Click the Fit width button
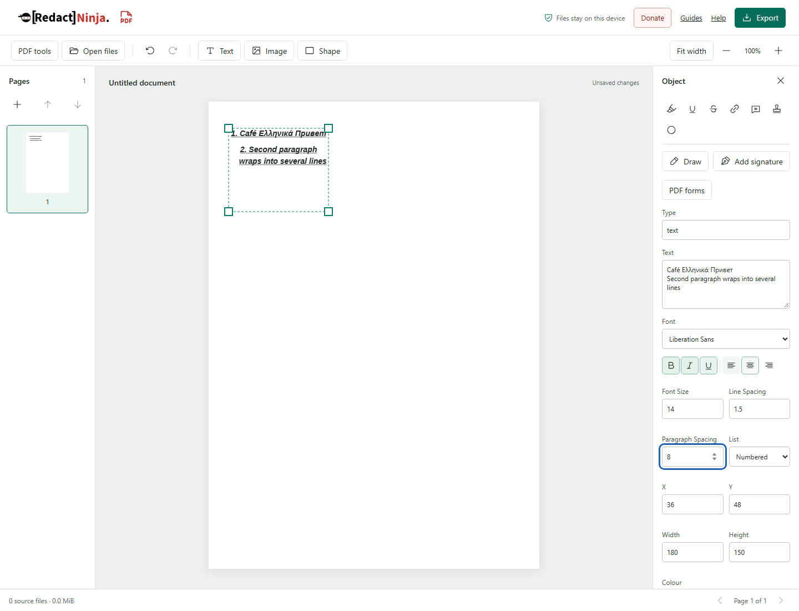 click(x=691, y=51)
